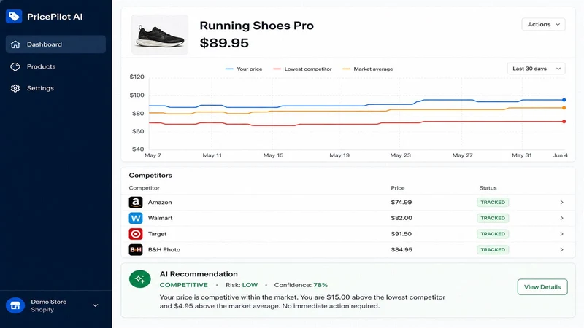Click the Running Shoes Pro thumbnail

tap(159, 34)
